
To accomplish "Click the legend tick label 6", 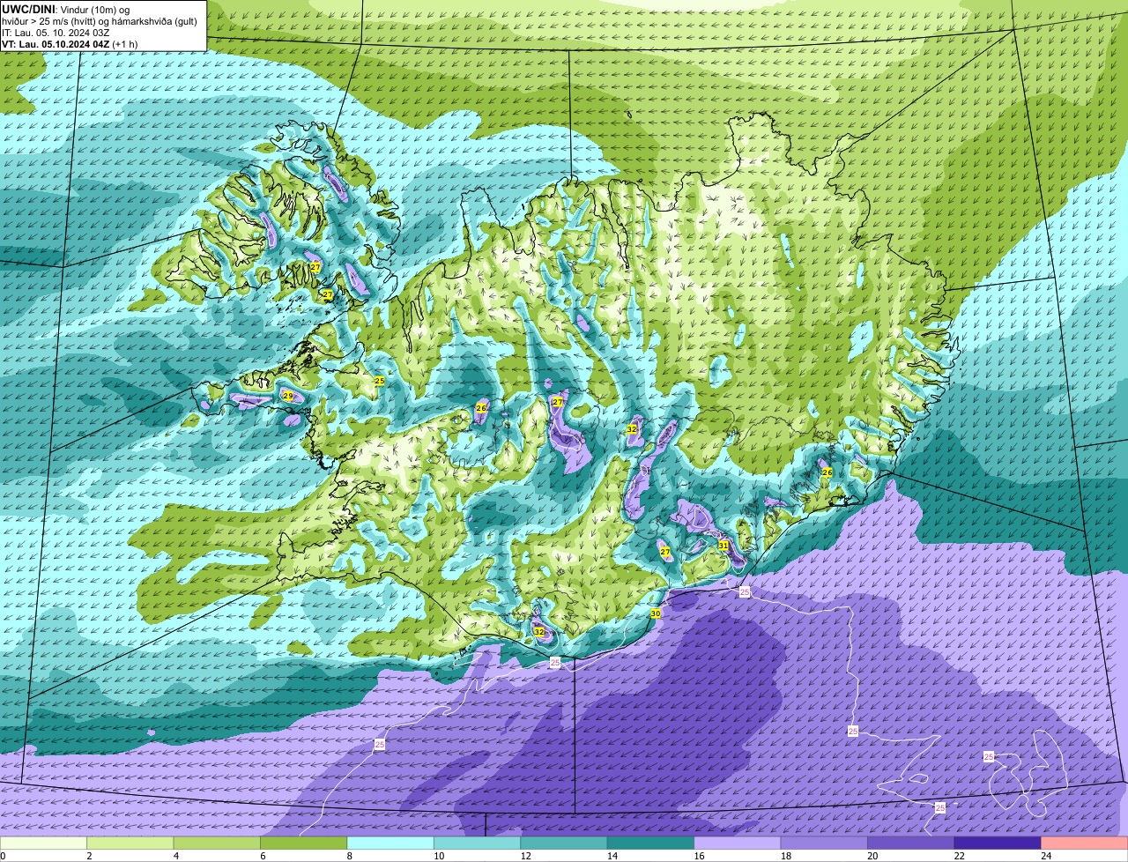I will 262,856.
